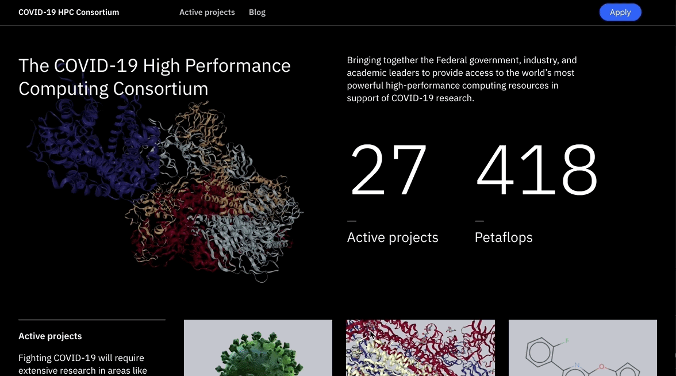Open the chemical structure diagram thumbnail
The width and height of the screenshot is (676, 376).
pos(582,347)
